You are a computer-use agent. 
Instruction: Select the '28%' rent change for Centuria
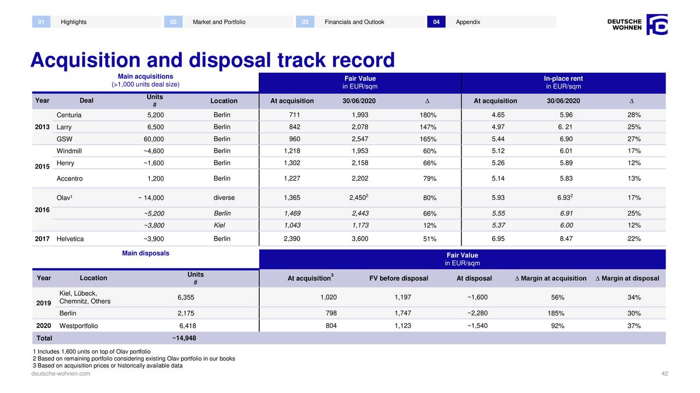(x=634, y=115)
